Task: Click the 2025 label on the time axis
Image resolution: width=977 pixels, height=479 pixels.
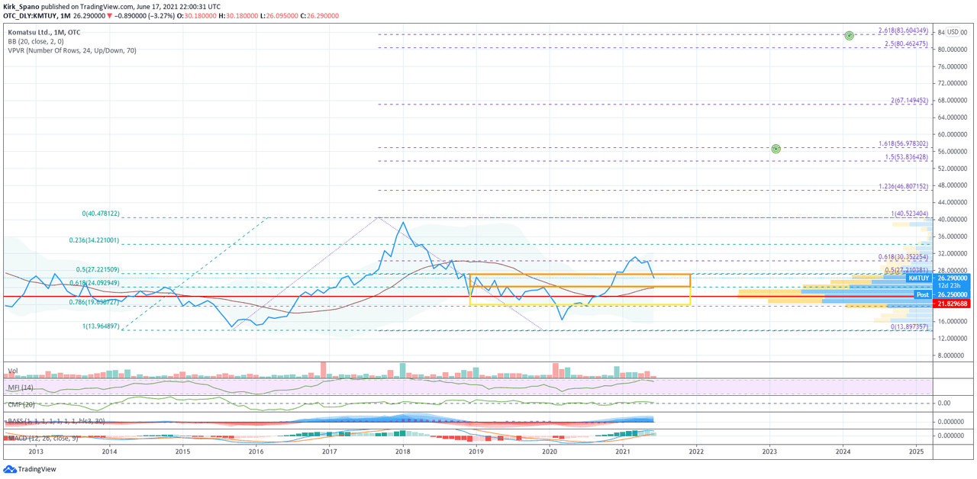Action: click(916, 452)
